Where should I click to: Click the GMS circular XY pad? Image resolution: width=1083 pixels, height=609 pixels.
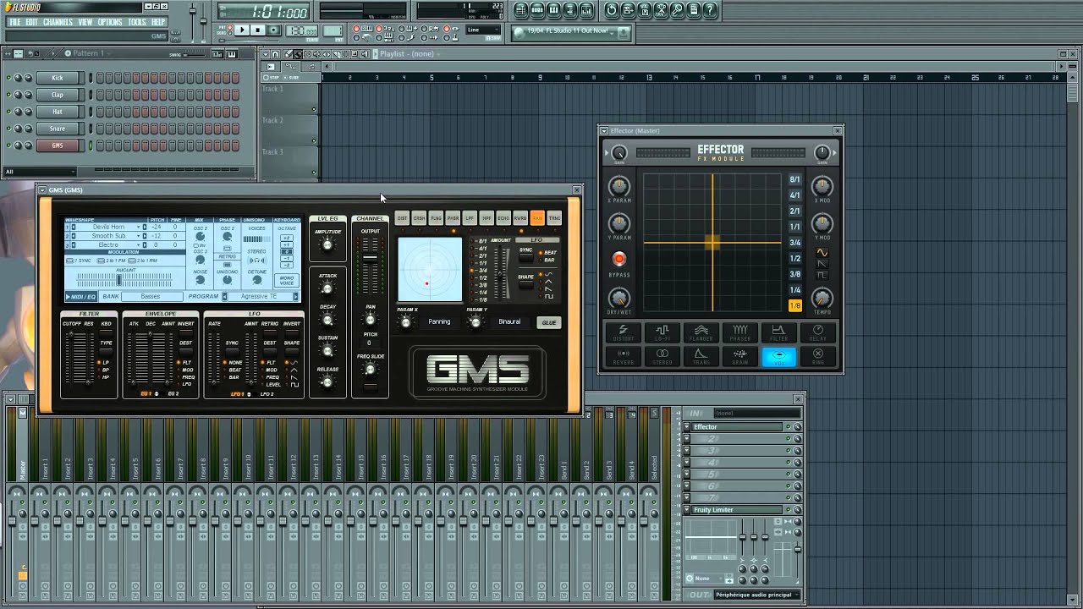pyautogui.click(x=431, y=270)
